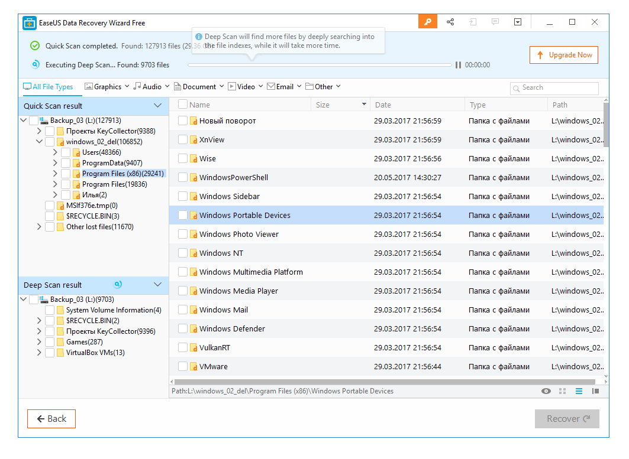The width and height of the screenshot is (629, 459).
Task: Open the feedback chat icon
Action: 495,22
